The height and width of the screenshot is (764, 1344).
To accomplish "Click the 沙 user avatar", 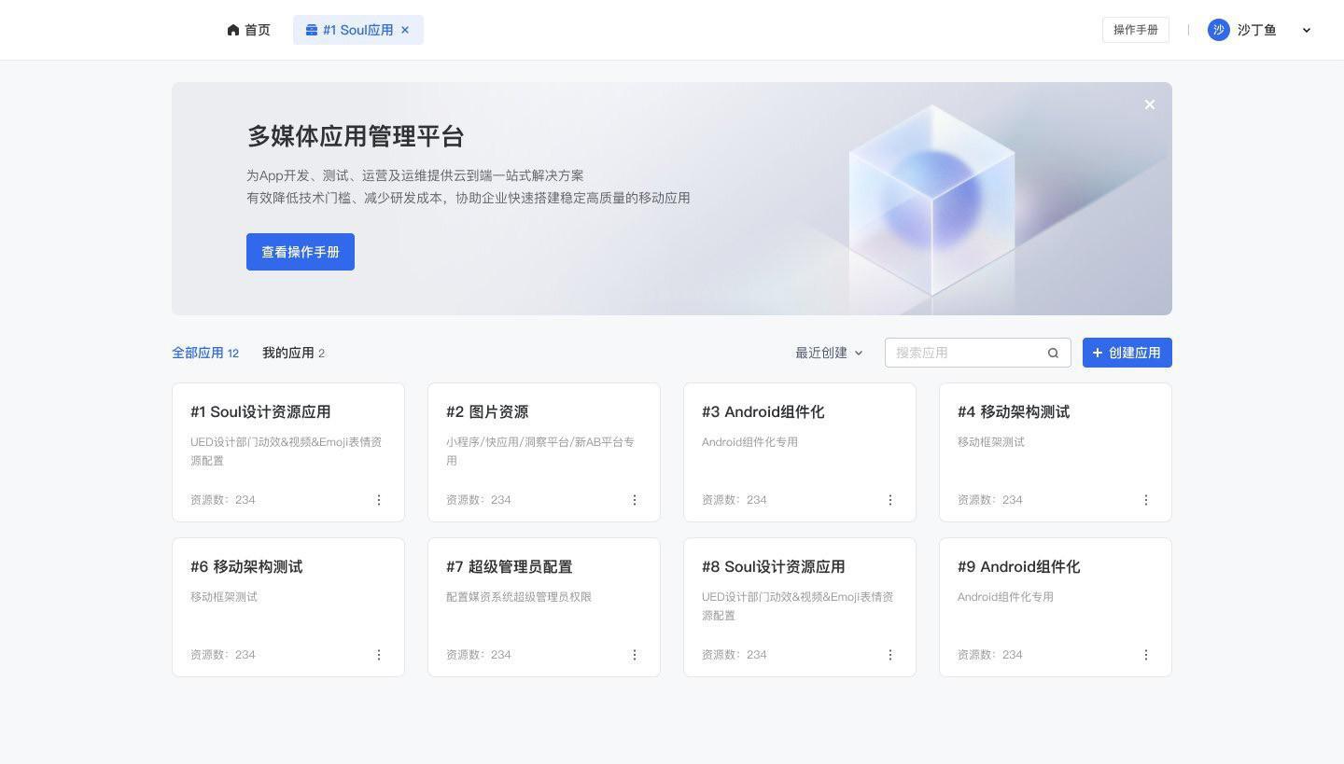I will 1218,30.
